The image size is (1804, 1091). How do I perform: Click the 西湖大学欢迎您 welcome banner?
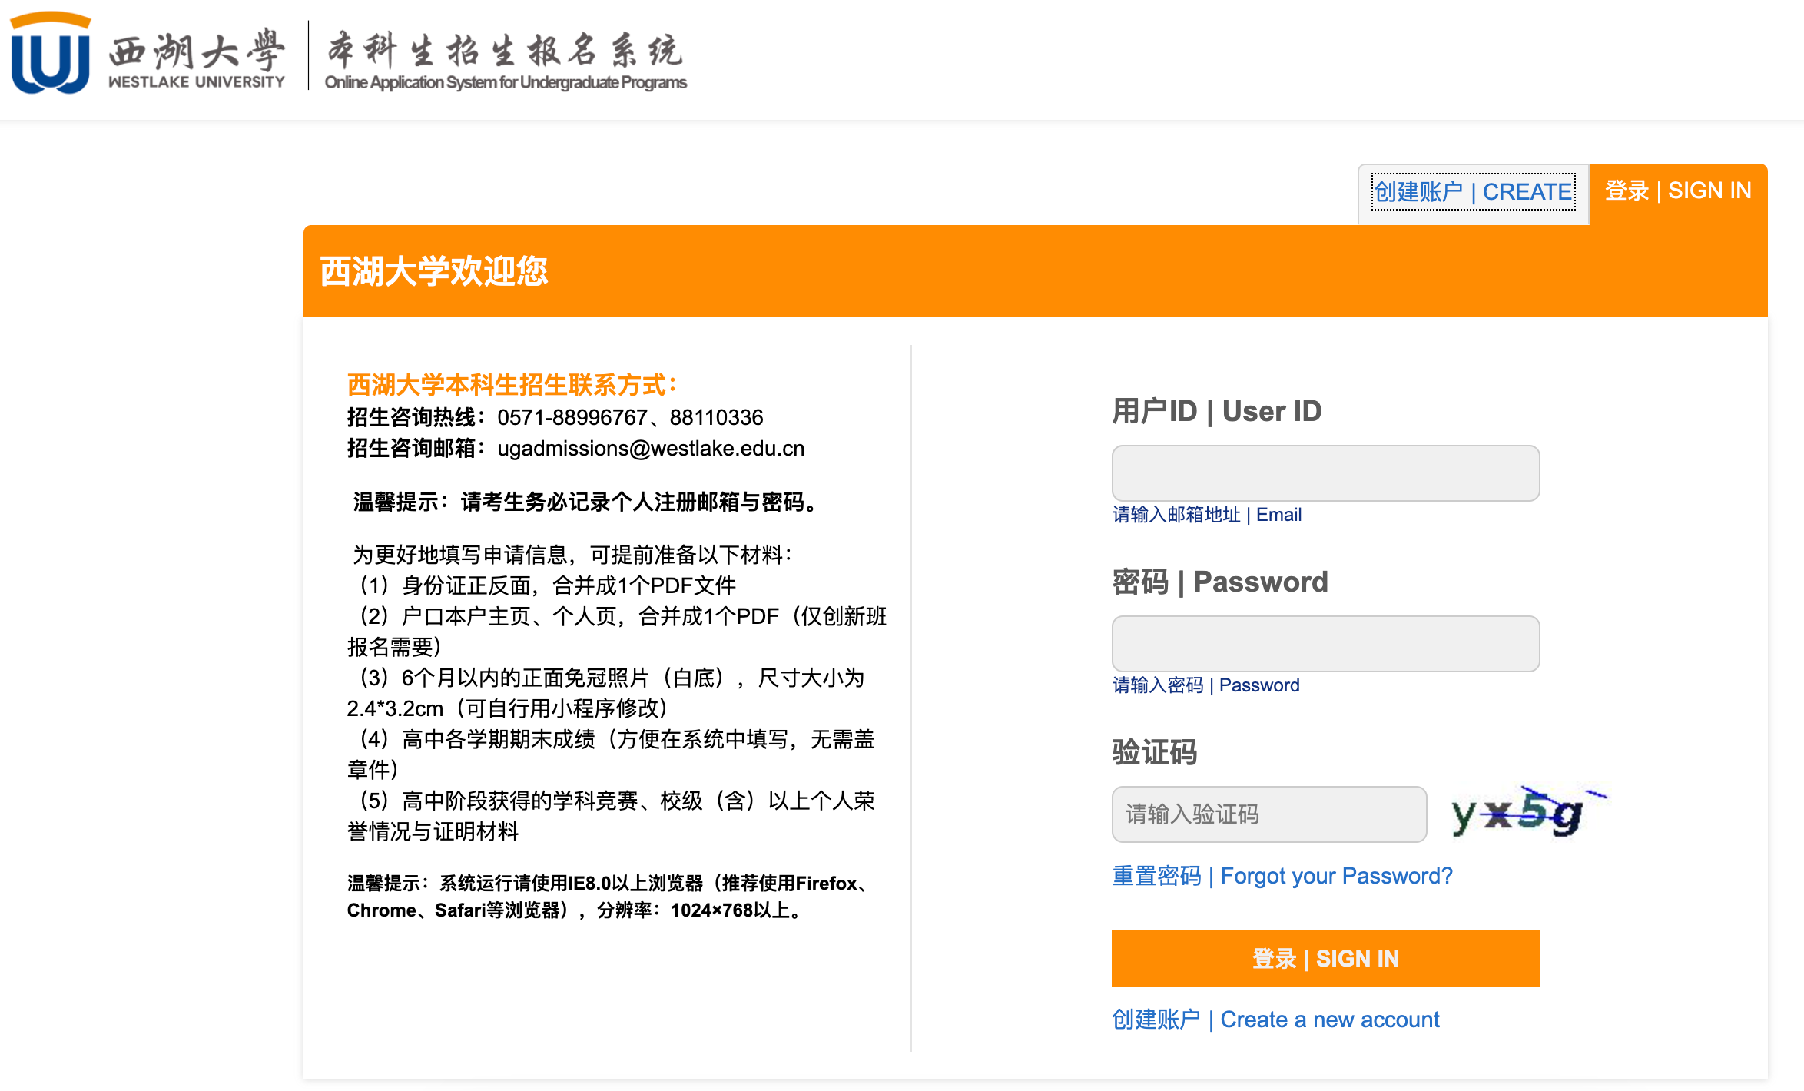tap(434, 271)
